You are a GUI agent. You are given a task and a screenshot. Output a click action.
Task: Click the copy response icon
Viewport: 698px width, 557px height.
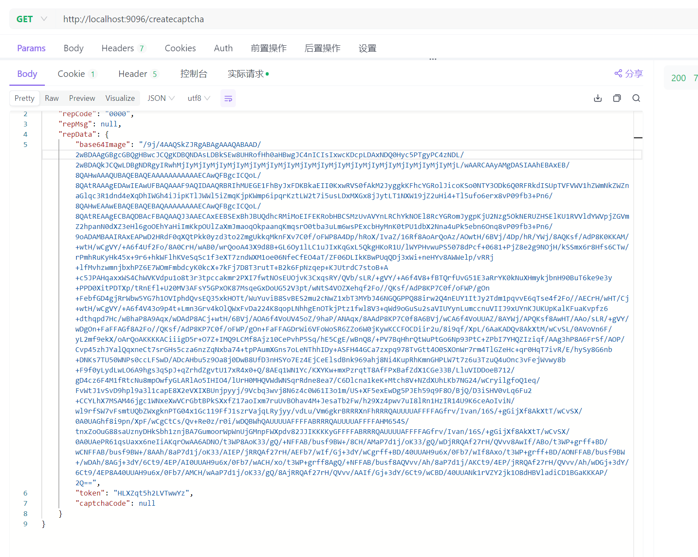pos(617,98)
